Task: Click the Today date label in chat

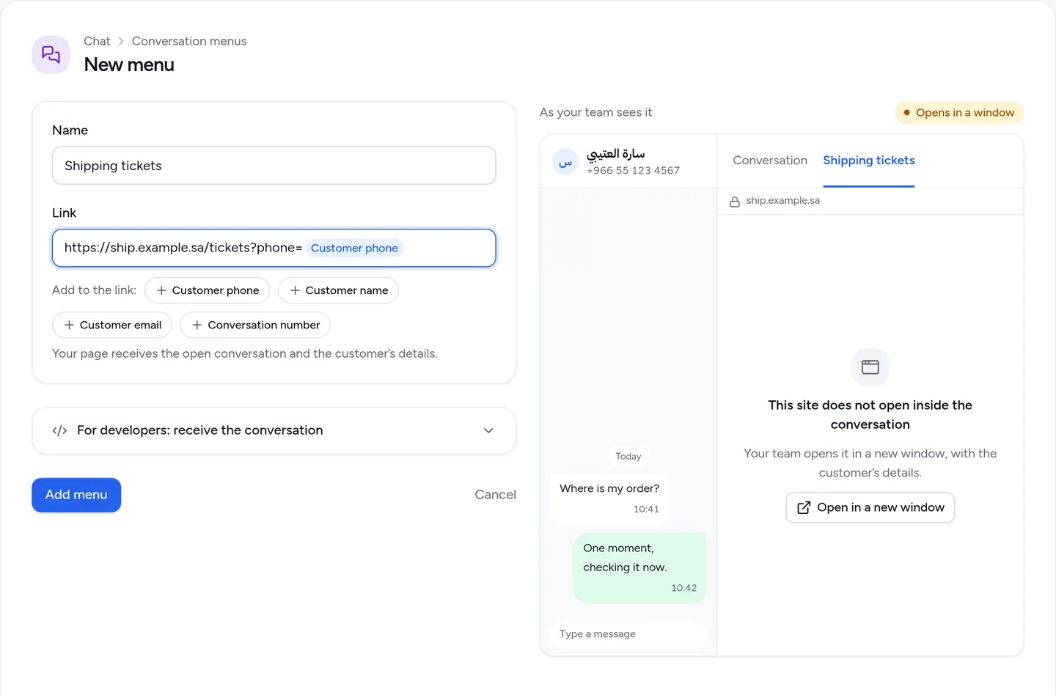Action: coord(628,456)
